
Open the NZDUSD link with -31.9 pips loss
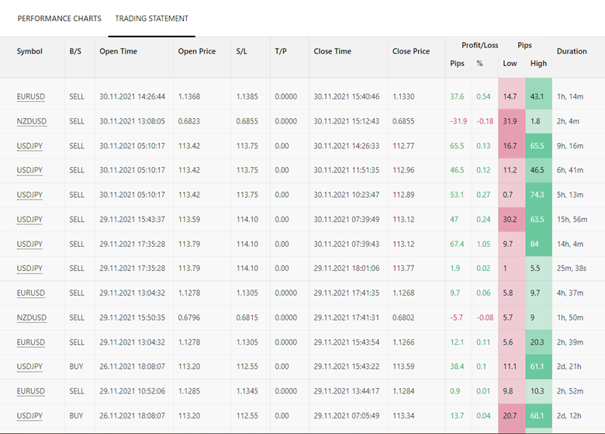tap(32, 122)
